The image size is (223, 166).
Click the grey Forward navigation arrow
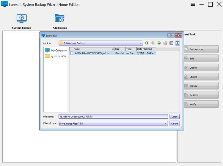(153, 43)
